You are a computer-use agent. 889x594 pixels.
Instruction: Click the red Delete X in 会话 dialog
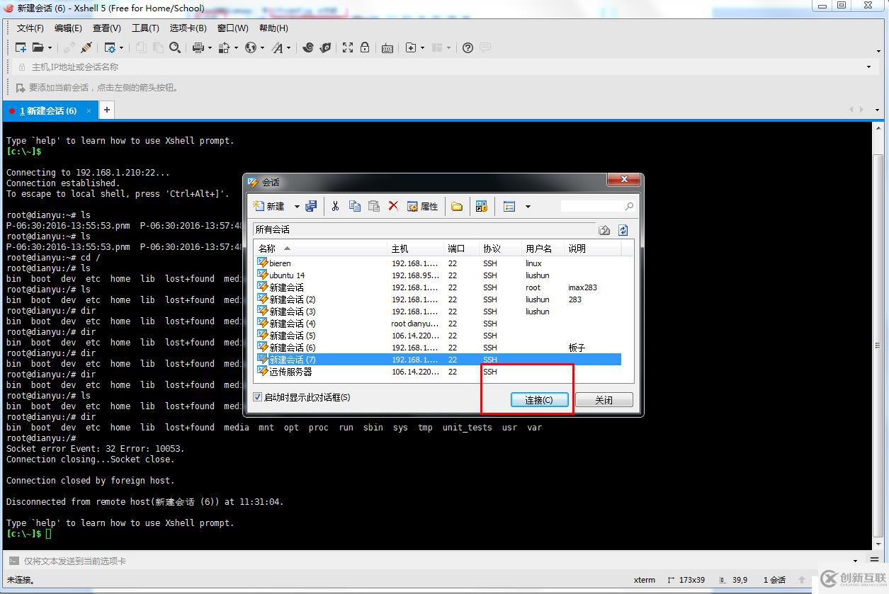(x=393, y=206)
